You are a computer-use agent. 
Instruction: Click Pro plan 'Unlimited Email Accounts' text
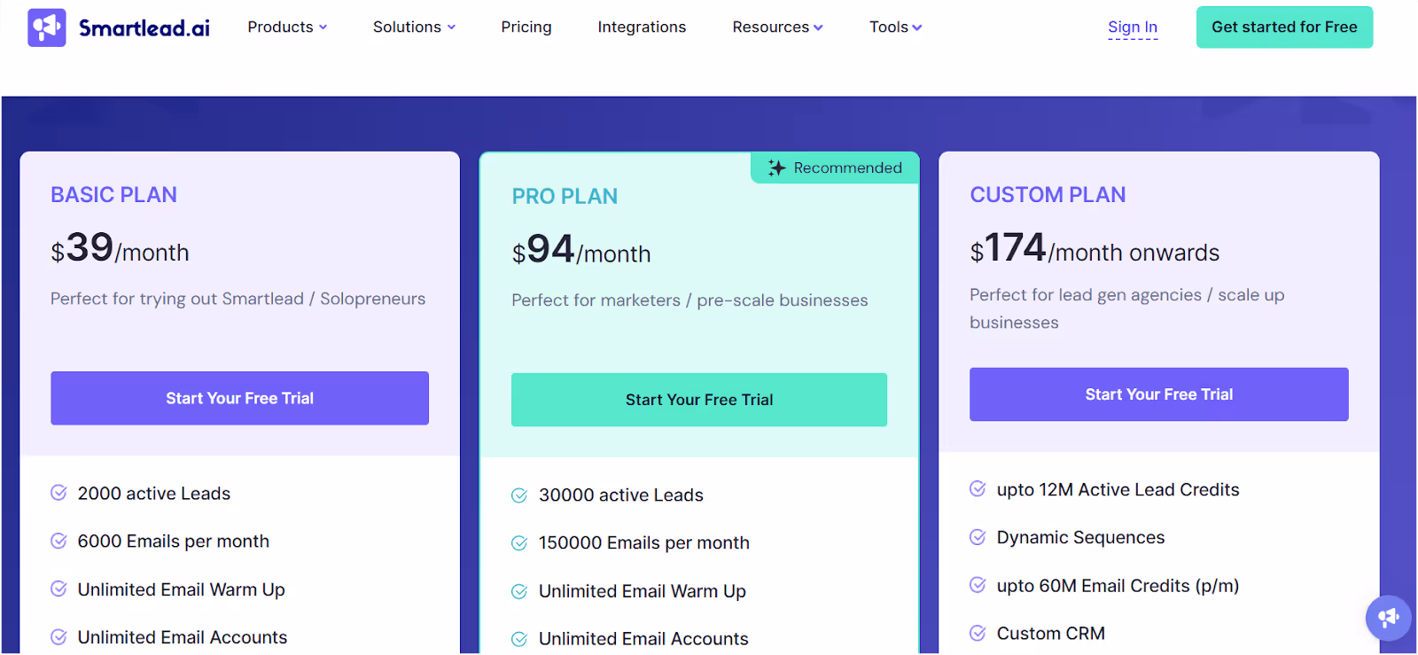click(643, 639)
